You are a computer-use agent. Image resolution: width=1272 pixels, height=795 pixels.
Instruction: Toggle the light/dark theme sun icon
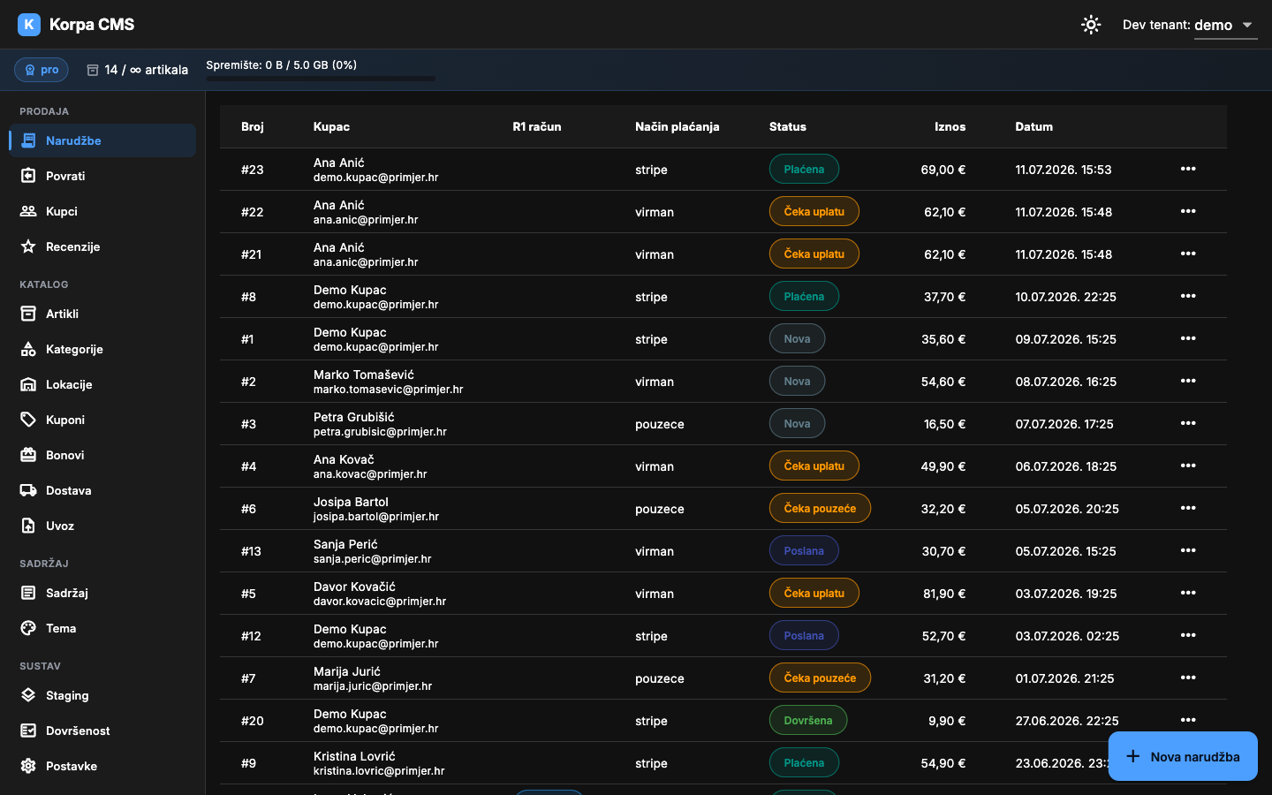[1091, 25]
